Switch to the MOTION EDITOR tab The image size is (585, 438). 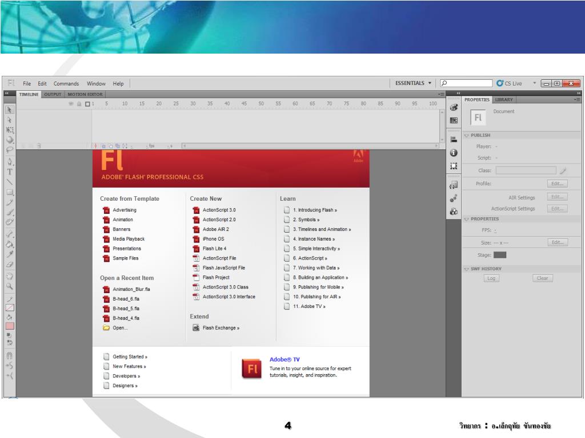[x=85, y=95]
